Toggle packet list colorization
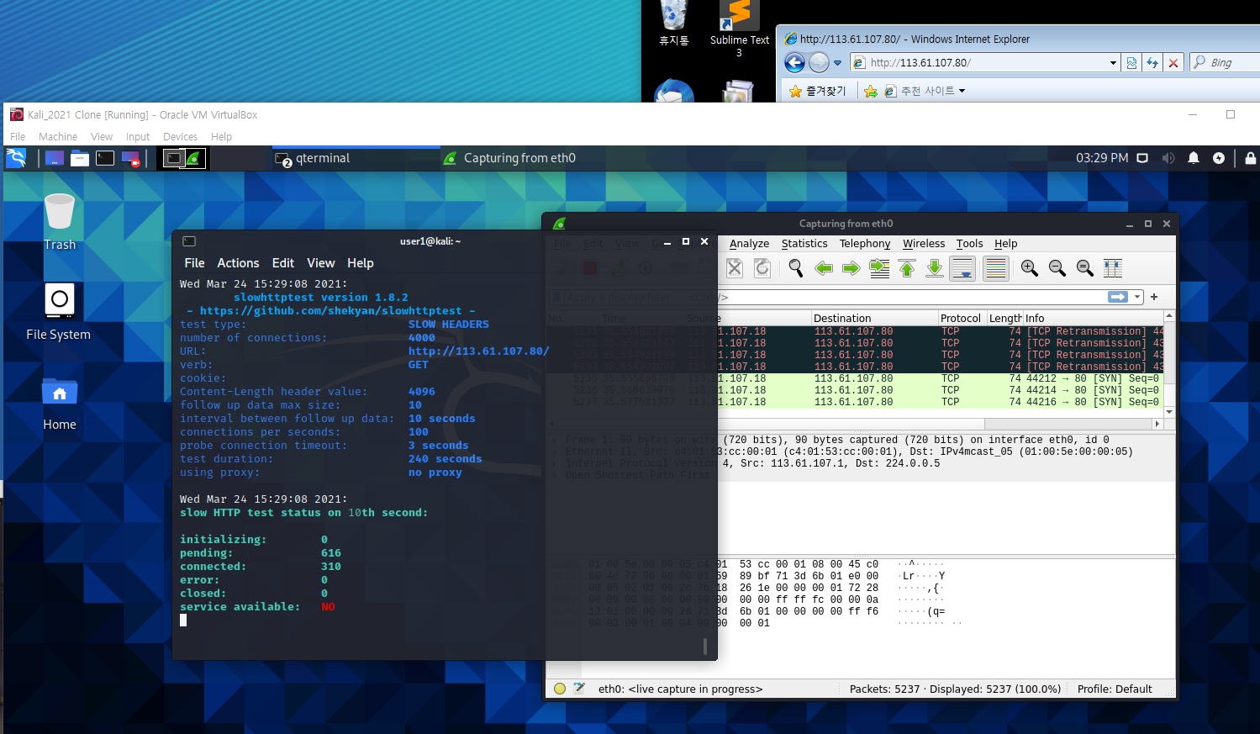The width and height of the screenshot is (1260, 734). pos(995,268)
